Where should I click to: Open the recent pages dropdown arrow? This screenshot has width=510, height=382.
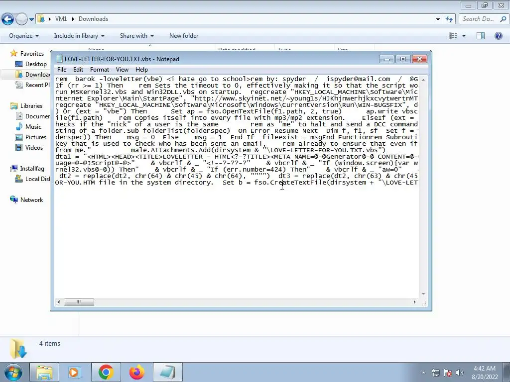(31, 19)
